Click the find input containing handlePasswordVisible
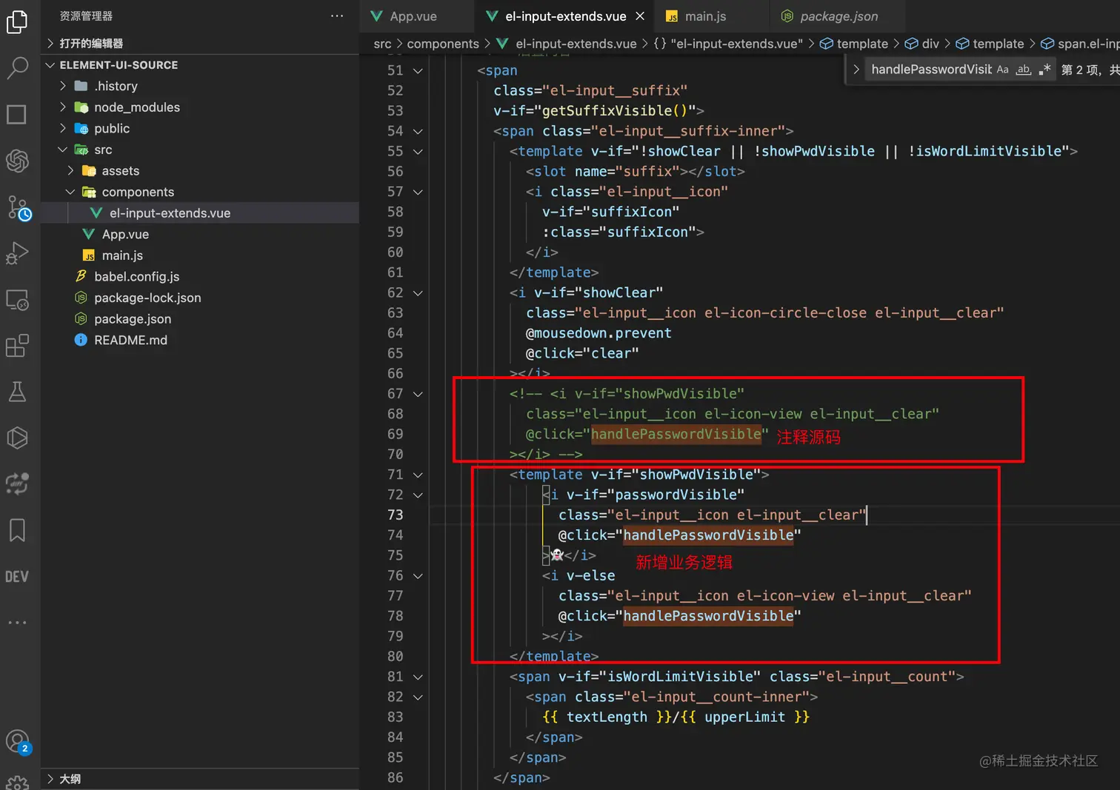Viewport: 1120px width, 790px height. tap(930, 70)
